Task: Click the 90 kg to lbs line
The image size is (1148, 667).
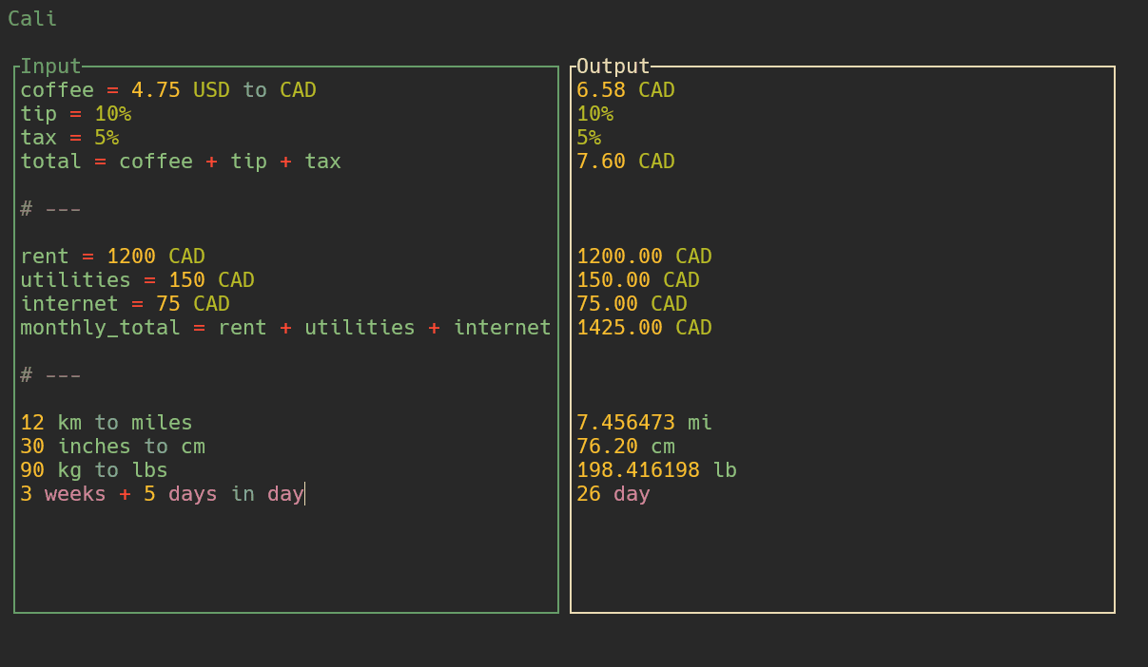Action: coord(93,470)
